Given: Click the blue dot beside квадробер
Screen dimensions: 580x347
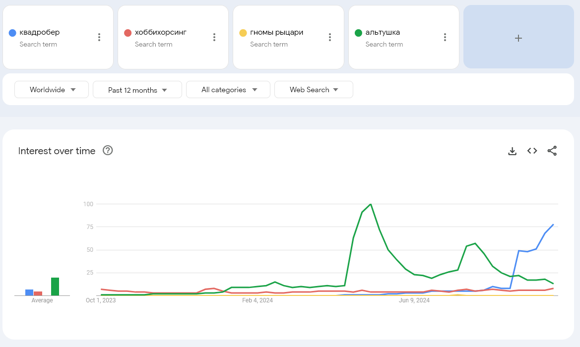Looking at the screenshot, I should click(12, 33).
